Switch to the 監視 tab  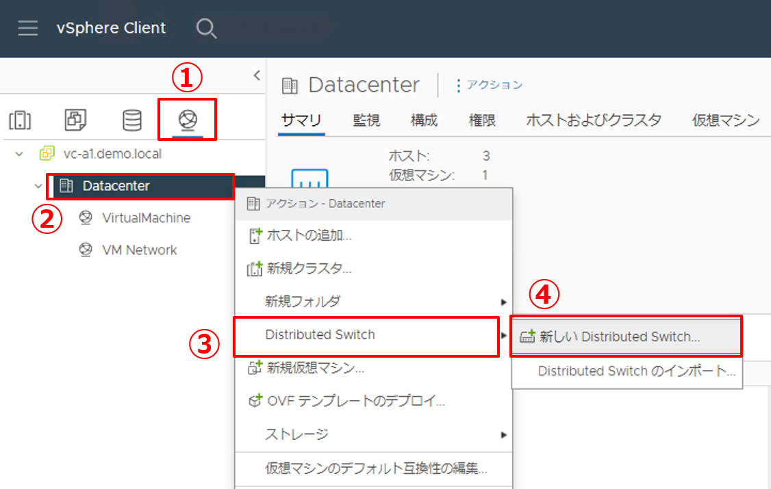click(366, 120)
